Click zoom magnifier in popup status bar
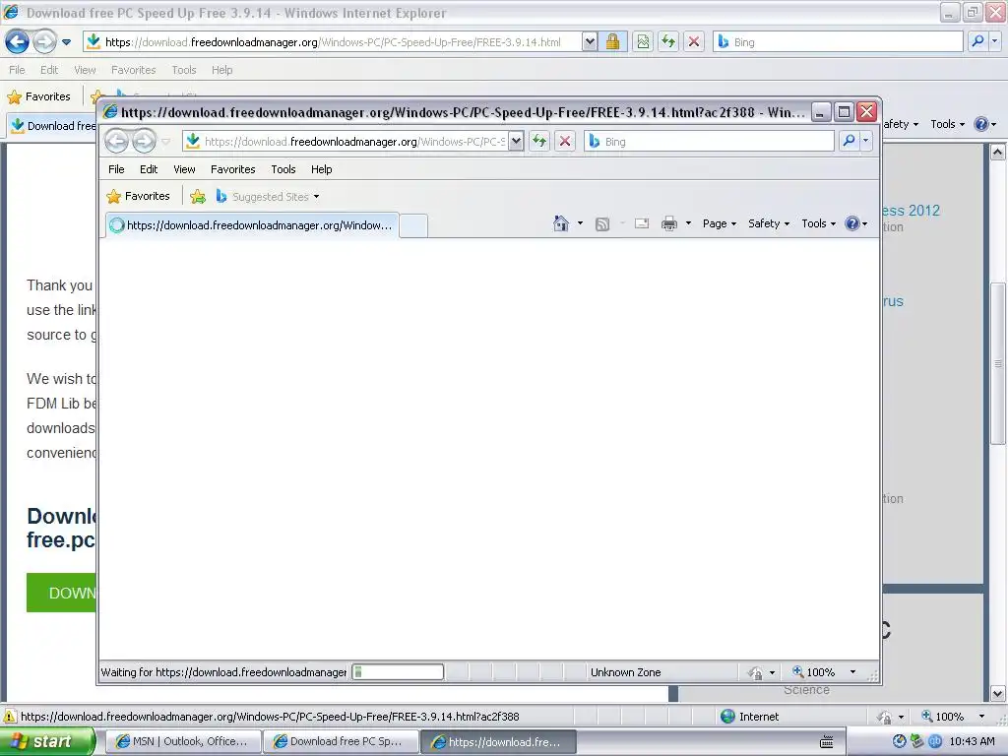This screenshot has height=756, width=1008. point(797,671)
